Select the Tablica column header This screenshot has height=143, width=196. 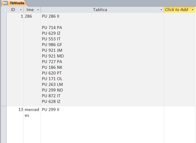(x=100, y=10)
